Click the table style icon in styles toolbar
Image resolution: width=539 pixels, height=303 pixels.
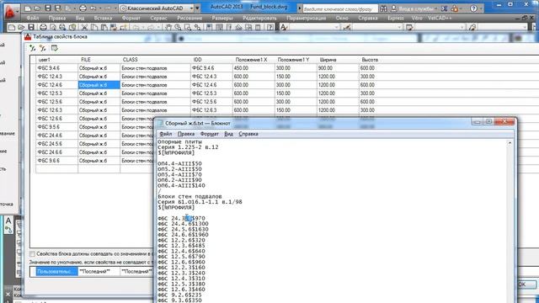409,27
